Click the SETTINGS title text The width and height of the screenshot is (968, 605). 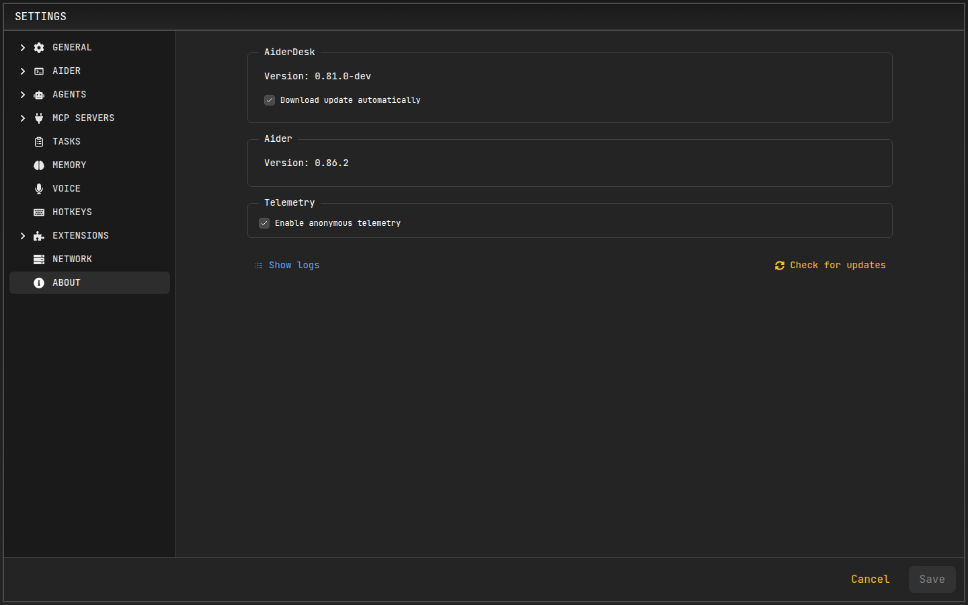click(x=41, y=17)
